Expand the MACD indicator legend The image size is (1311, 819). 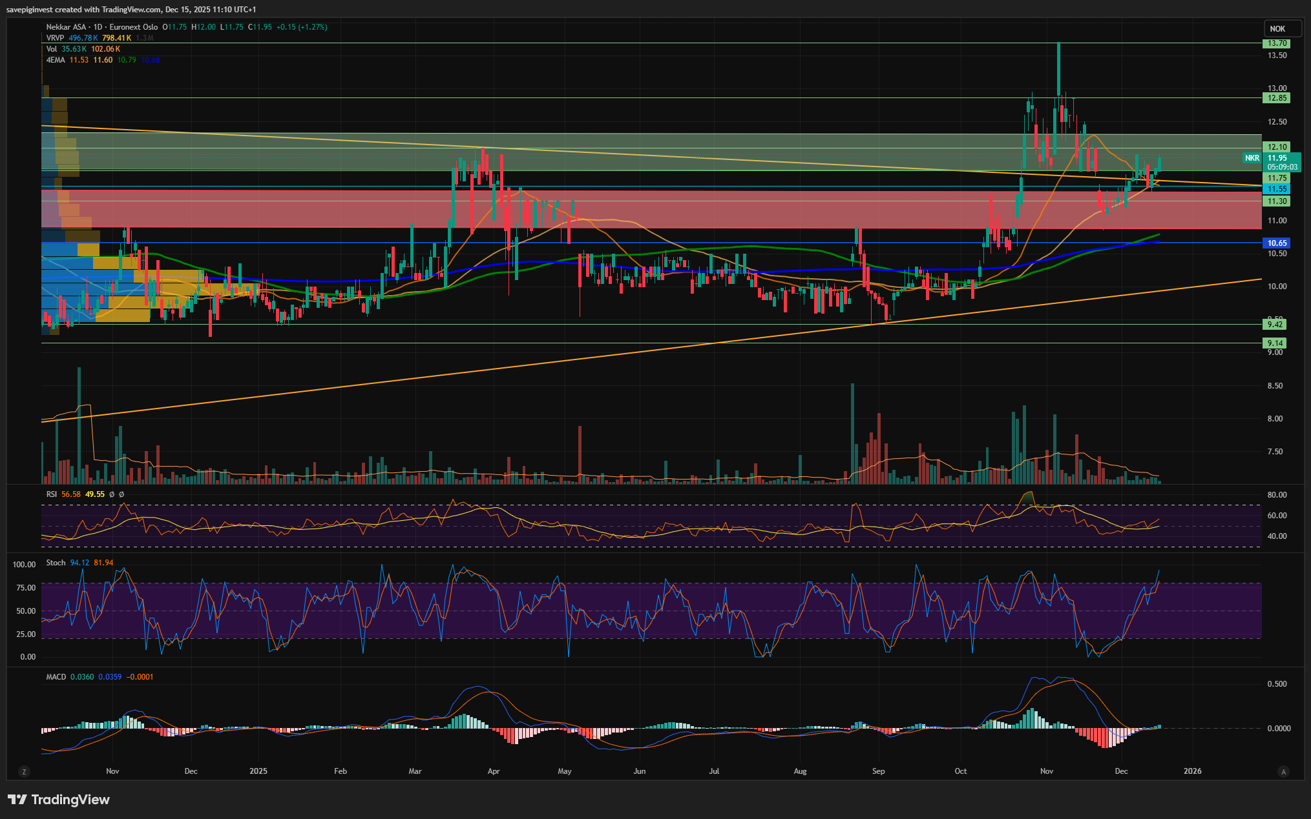click(x=56, y=677)
